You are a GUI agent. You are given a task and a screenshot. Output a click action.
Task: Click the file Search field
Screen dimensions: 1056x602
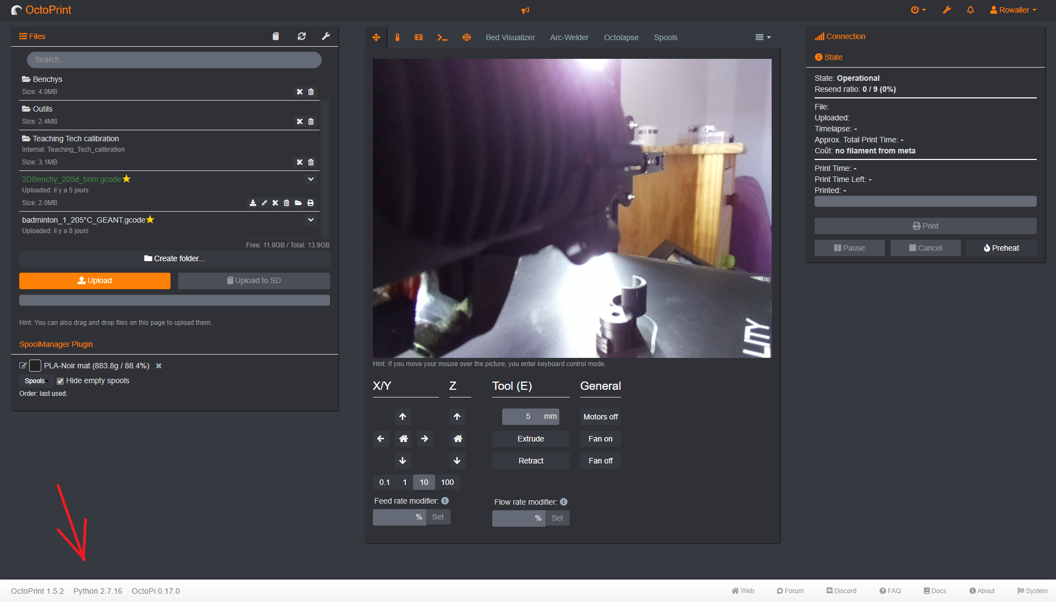[174, 59]
